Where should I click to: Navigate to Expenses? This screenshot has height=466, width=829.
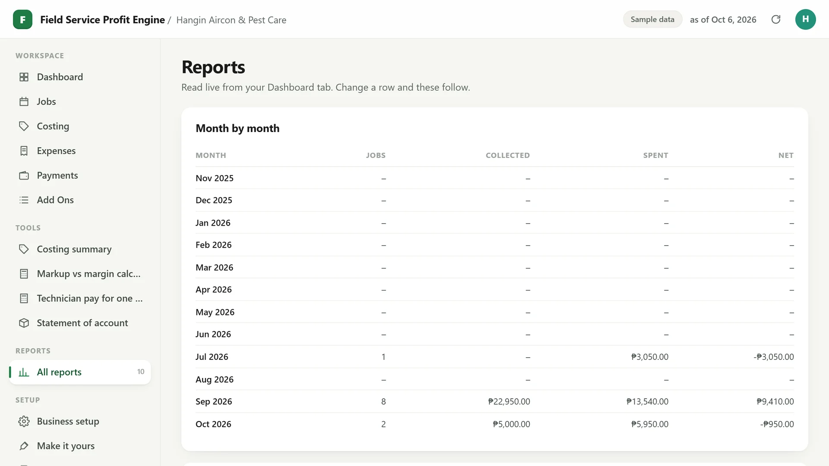tap(80, 151)
